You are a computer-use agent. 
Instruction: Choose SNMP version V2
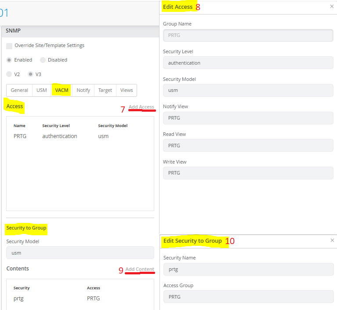(x=9, y=74)
